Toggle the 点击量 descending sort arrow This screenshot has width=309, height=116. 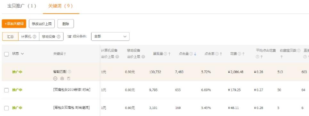195,54
